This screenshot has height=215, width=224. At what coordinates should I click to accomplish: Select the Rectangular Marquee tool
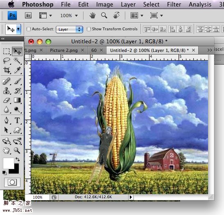tap(6, 51)
